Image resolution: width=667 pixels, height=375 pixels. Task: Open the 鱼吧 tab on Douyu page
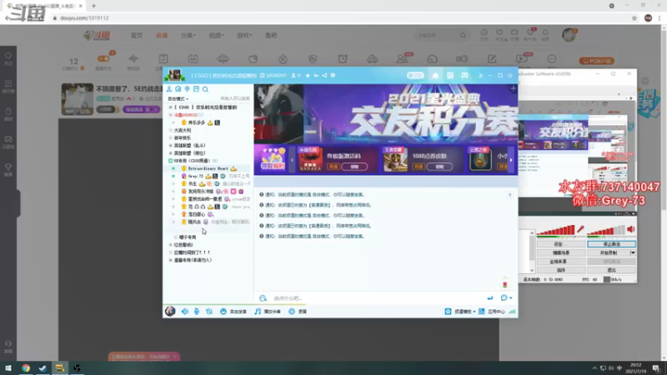pyautogui.click(x=271, y=35)
